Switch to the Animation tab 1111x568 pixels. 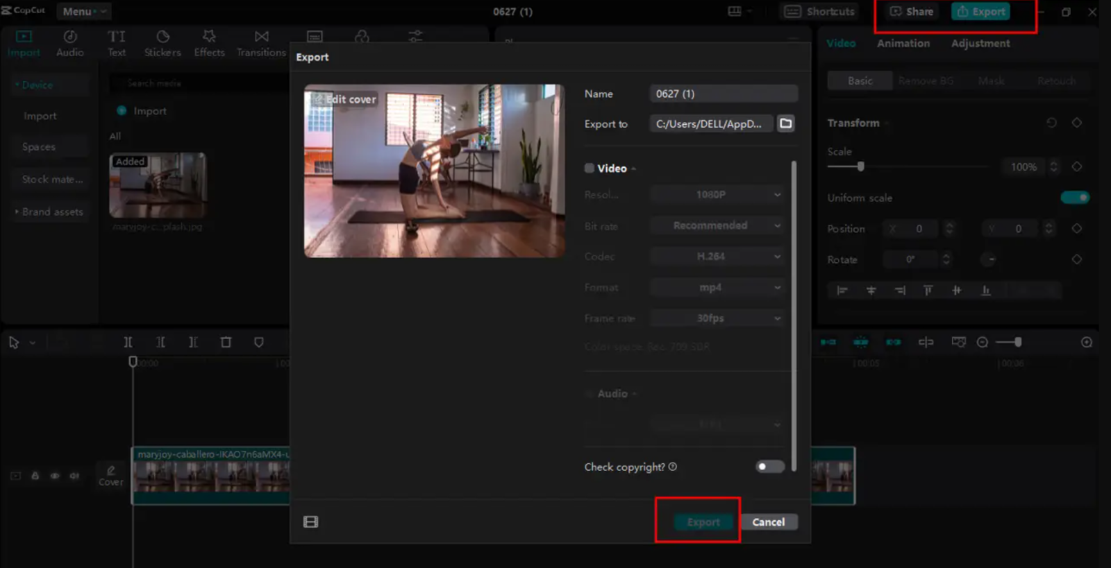pos(903,43)
